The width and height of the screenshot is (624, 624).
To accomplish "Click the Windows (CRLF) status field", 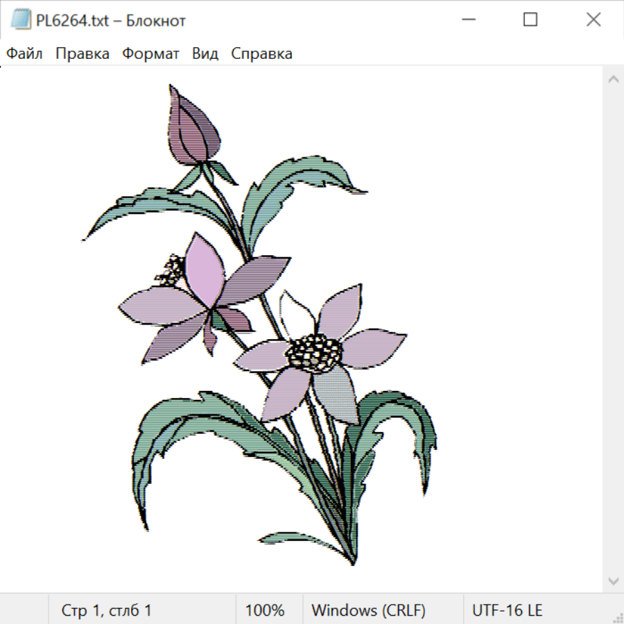I will coord(368,611).
